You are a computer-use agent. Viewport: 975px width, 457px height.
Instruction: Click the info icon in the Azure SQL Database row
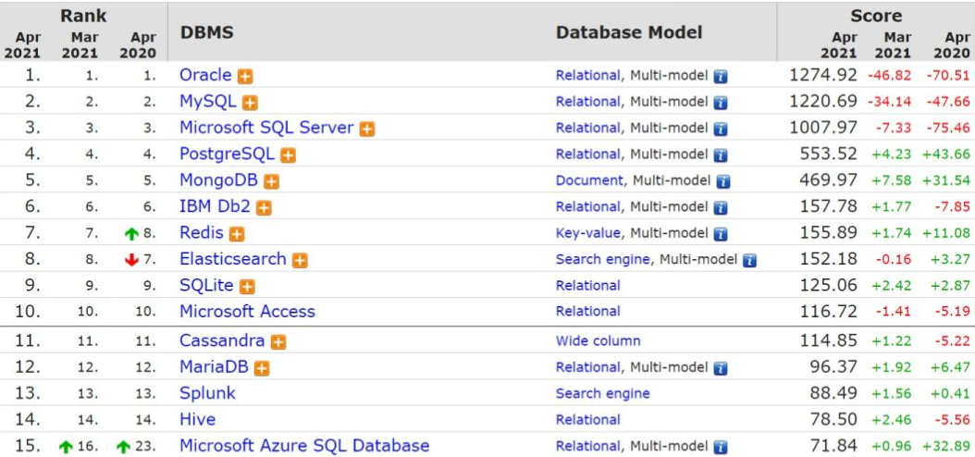[x=721, y=447]
